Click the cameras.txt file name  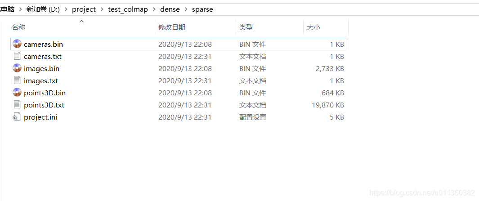click(43, 57)
